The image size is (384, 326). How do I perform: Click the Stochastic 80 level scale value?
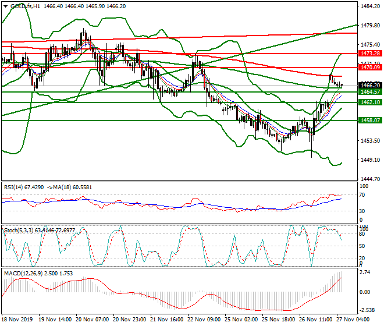pyautogui.click(x=362, y=234)
